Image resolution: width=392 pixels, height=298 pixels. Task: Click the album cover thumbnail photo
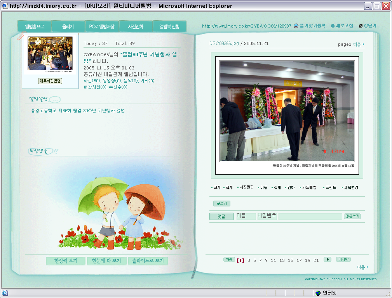50,54
